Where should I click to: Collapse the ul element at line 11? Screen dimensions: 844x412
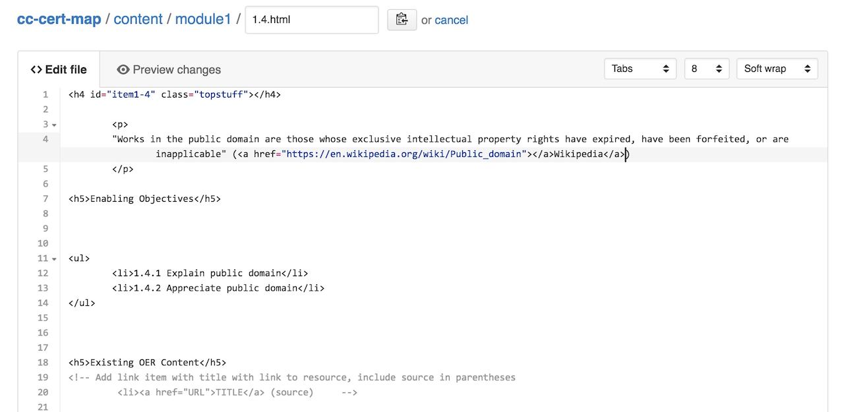click(x=53, y=258)
